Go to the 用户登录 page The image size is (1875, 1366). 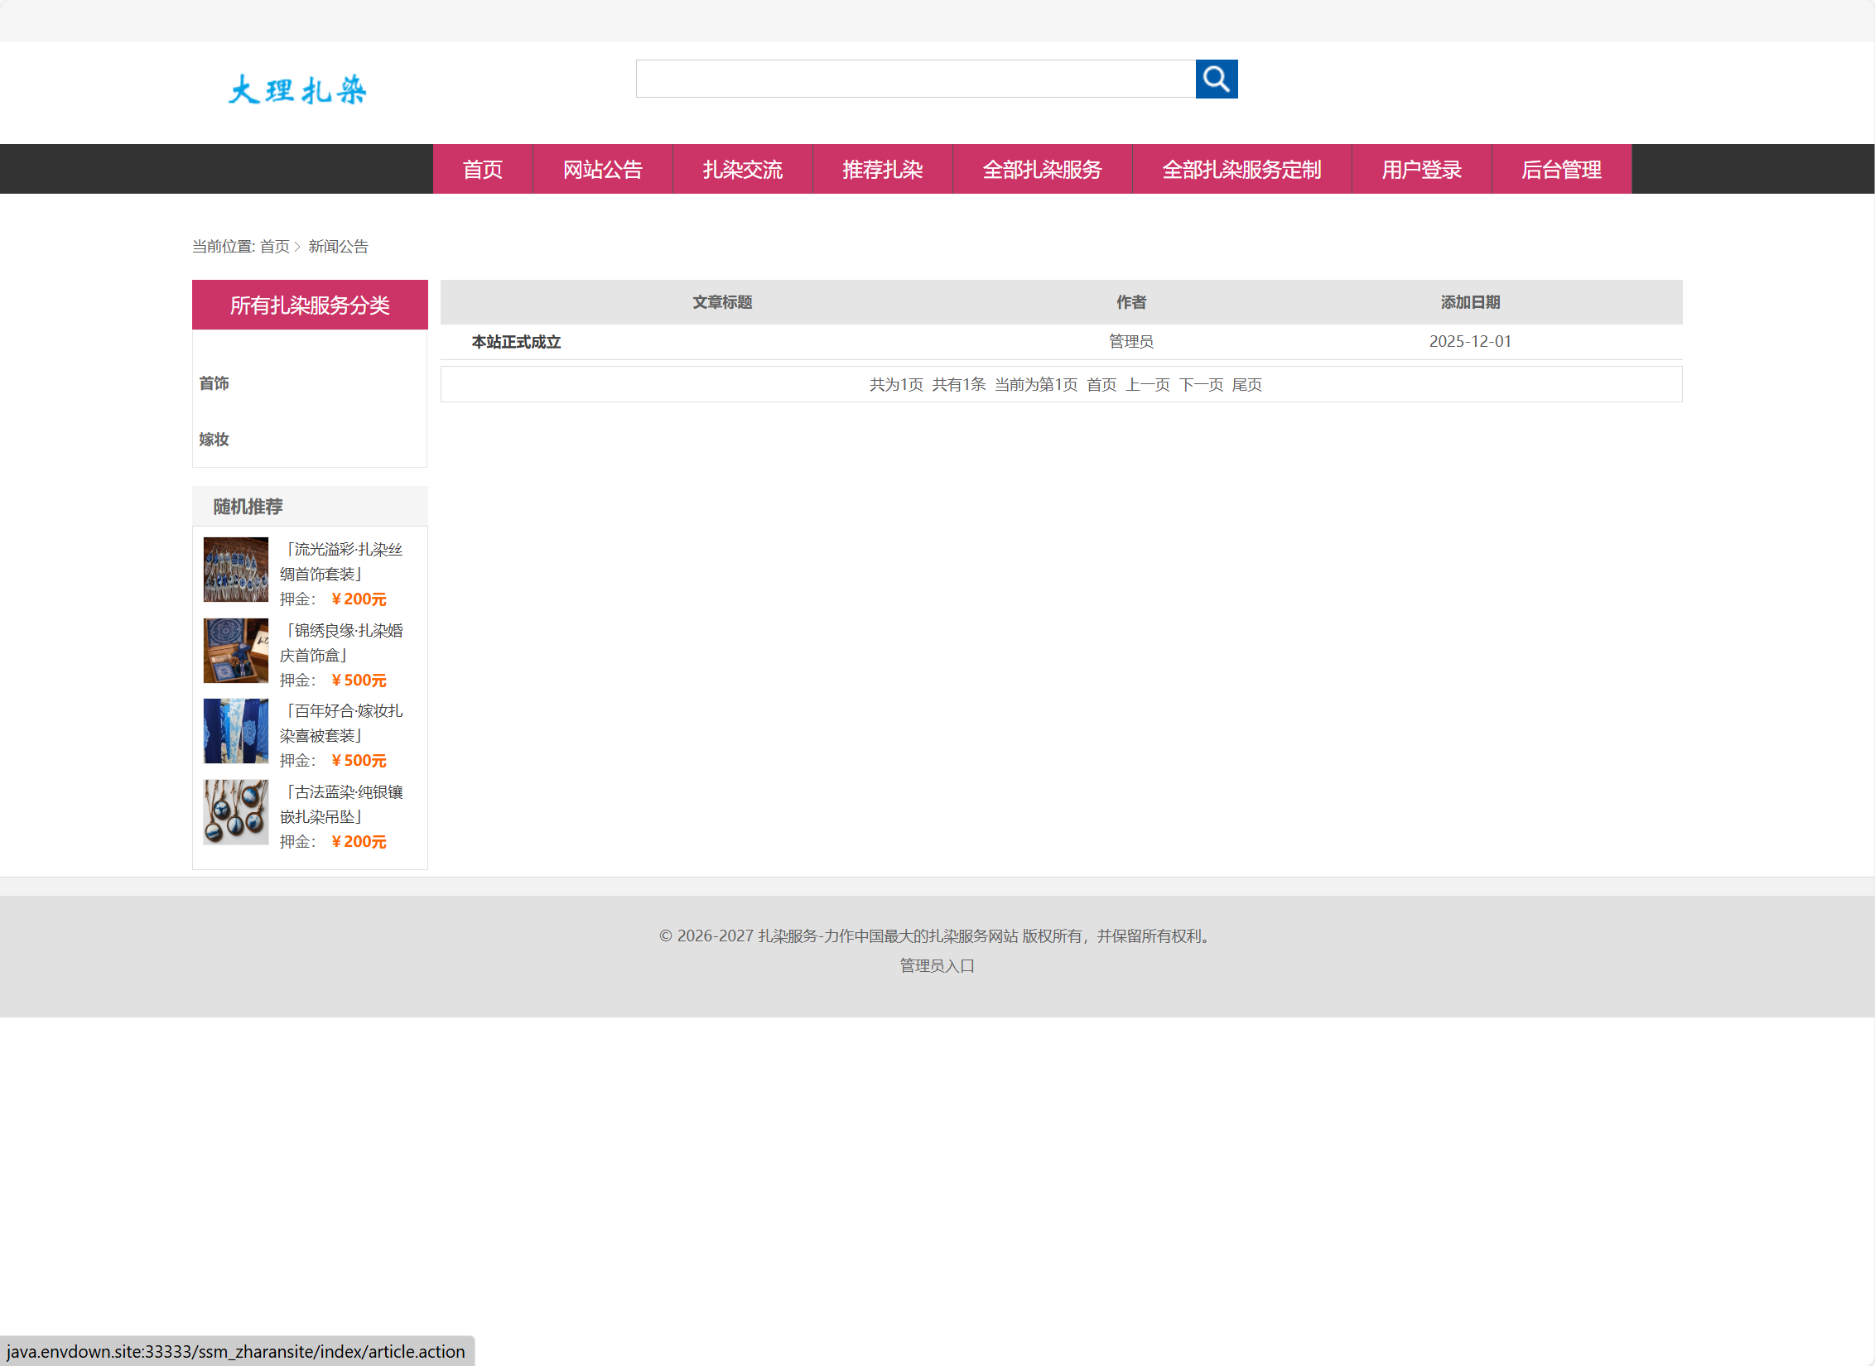pos(1421,170)
